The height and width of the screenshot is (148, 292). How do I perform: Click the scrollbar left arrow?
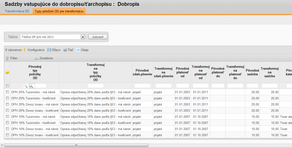tap(2, 145)
